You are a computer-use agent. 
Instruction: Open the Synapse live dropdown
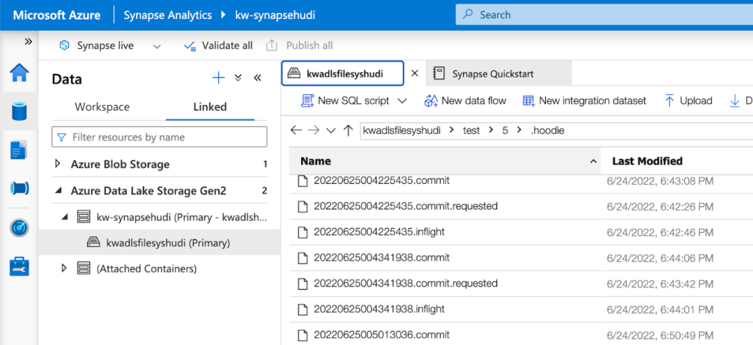click(x=157, y=46)
